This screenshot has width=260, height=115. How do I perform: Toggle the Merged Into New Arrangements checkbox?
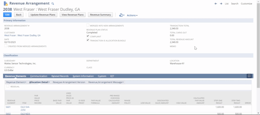click(x=88, y=25)
